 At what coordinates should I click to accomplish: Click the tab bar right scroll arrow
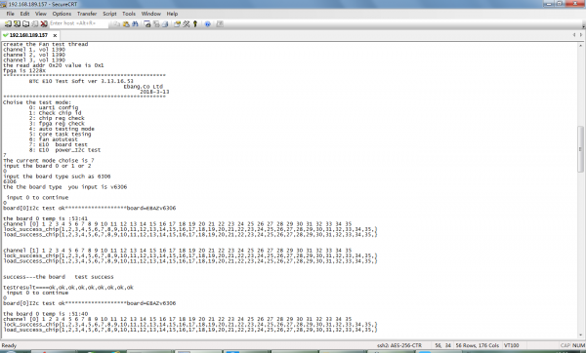tap(581, 35)
